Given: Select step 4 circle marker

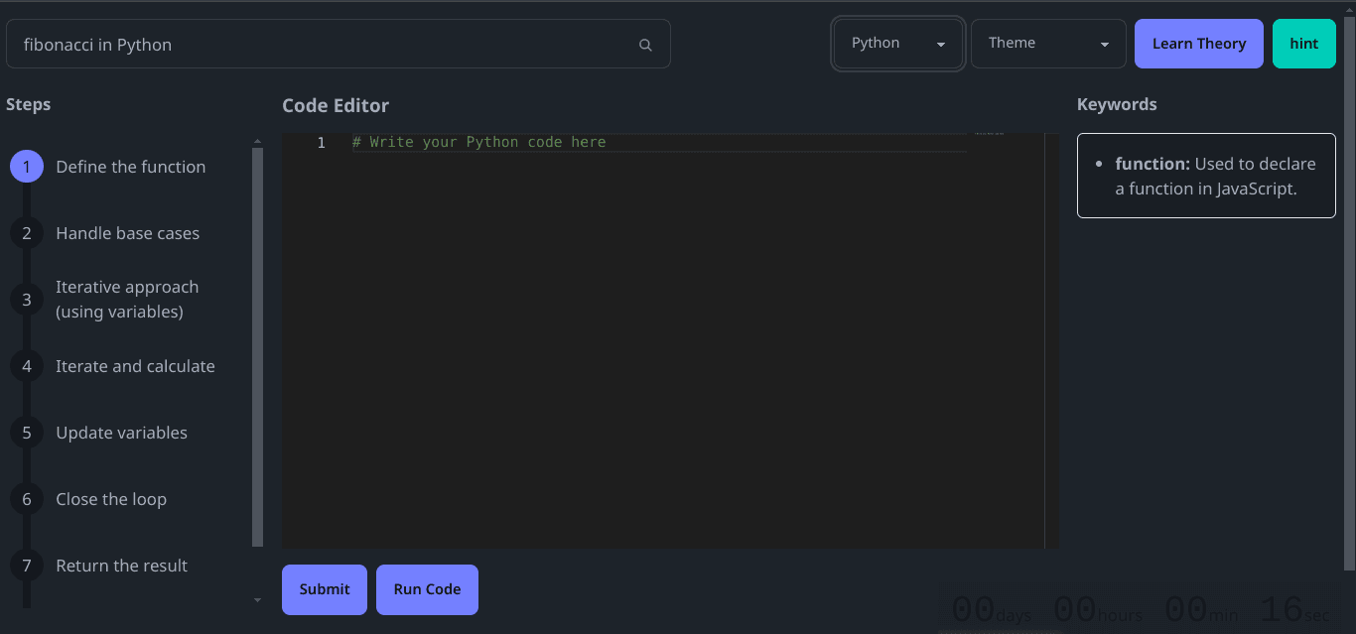Looking at the screenshot, I should point(27,366).
